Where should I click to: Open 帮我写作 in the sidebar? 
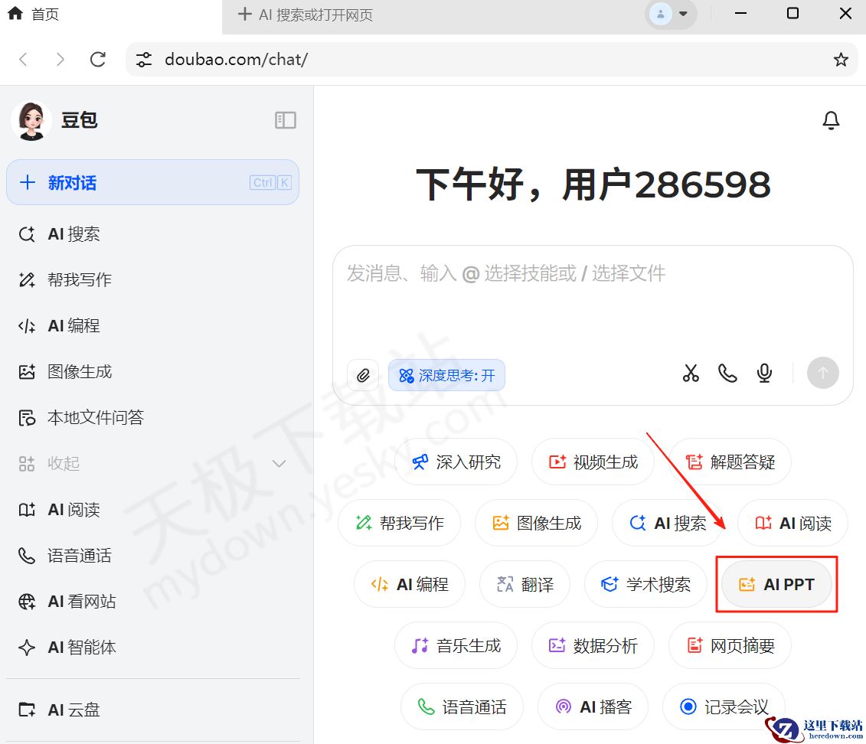click(x=153, y=280)
